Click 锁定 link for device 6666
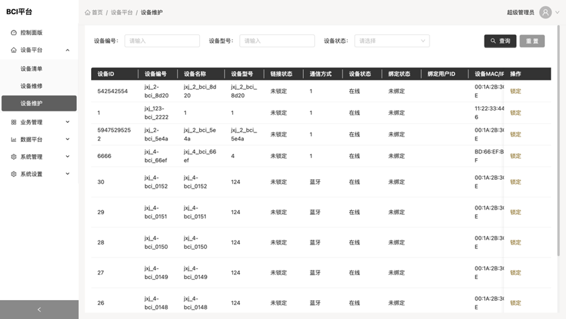Image resolution: width=566 pixels, height=319 pixels. coord(515,156)
